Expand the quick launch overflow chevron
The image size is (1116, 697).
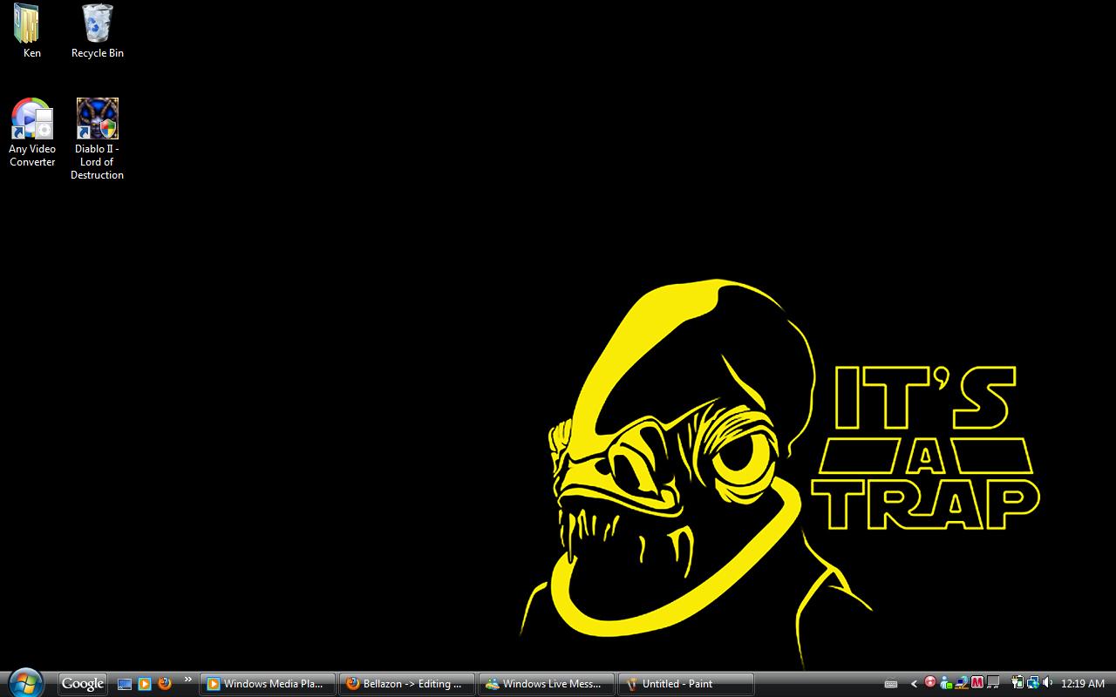[x=187, y=680]
